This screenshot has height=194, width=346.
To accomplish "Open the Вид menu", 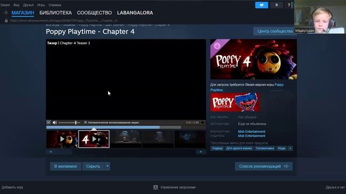I will point(16,5).
